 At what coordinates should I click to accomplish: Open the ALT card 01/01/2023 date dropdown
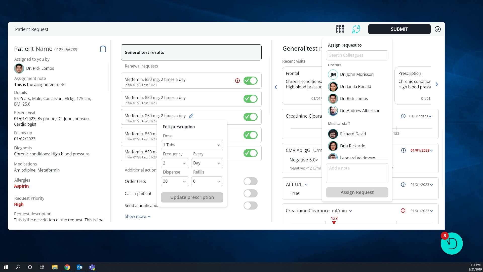pyautogui.click(x=421, y=185)
